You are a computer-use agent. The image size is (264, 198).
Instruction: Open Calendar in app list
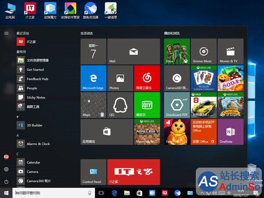(x=44, y=162)
